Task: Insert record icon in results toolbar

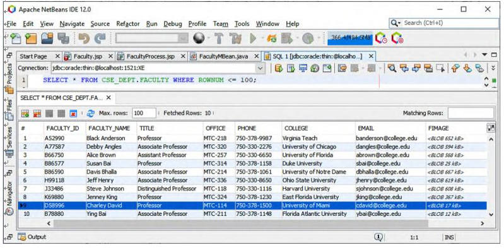Action: coord(25,113)
